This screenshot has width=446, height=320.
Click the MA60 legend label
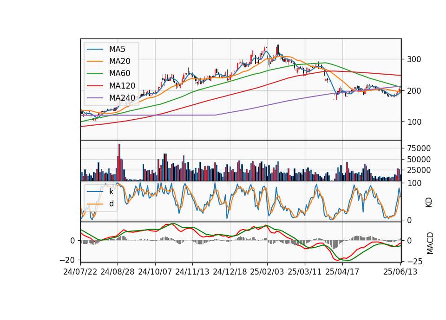119,74
